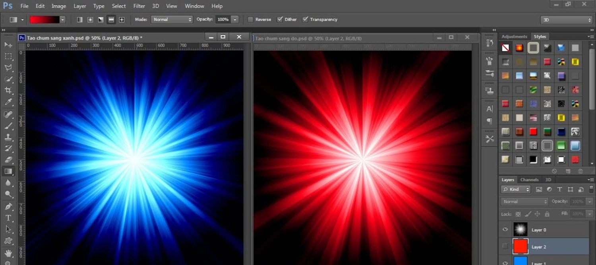Image resolution: width=596 pixels, height=265 pixels.
Task: Open the Filter menu
Action: [x=139, y=6]
